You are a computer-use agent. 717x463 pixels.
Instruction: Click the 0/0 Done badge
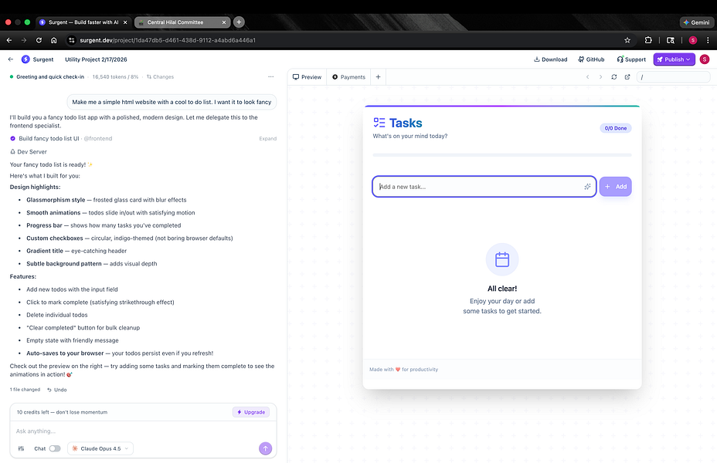click(616, 128)
